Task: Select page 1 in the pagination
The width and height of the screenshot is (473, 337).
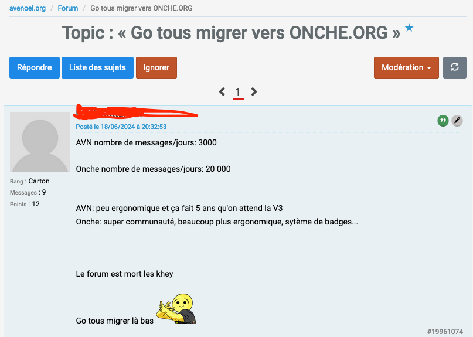Action: (x=238, y=92)
